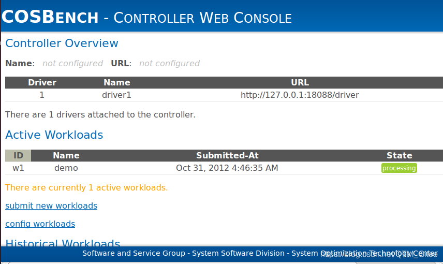Click the State column header
Viewport: 443px width, 264px height.
(399, 155)
